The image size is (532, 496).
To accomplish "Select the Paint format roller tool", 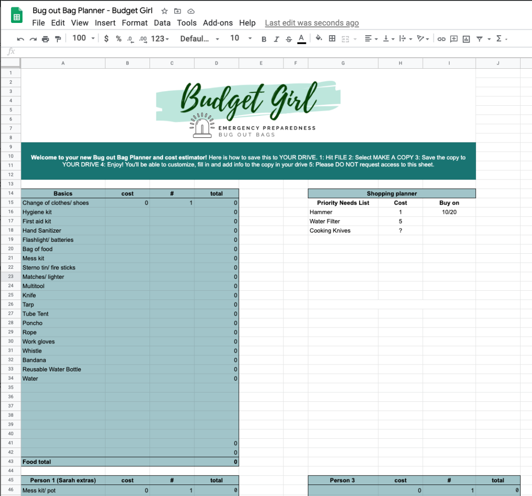I will pyautogui.click(x=58, y=39).
